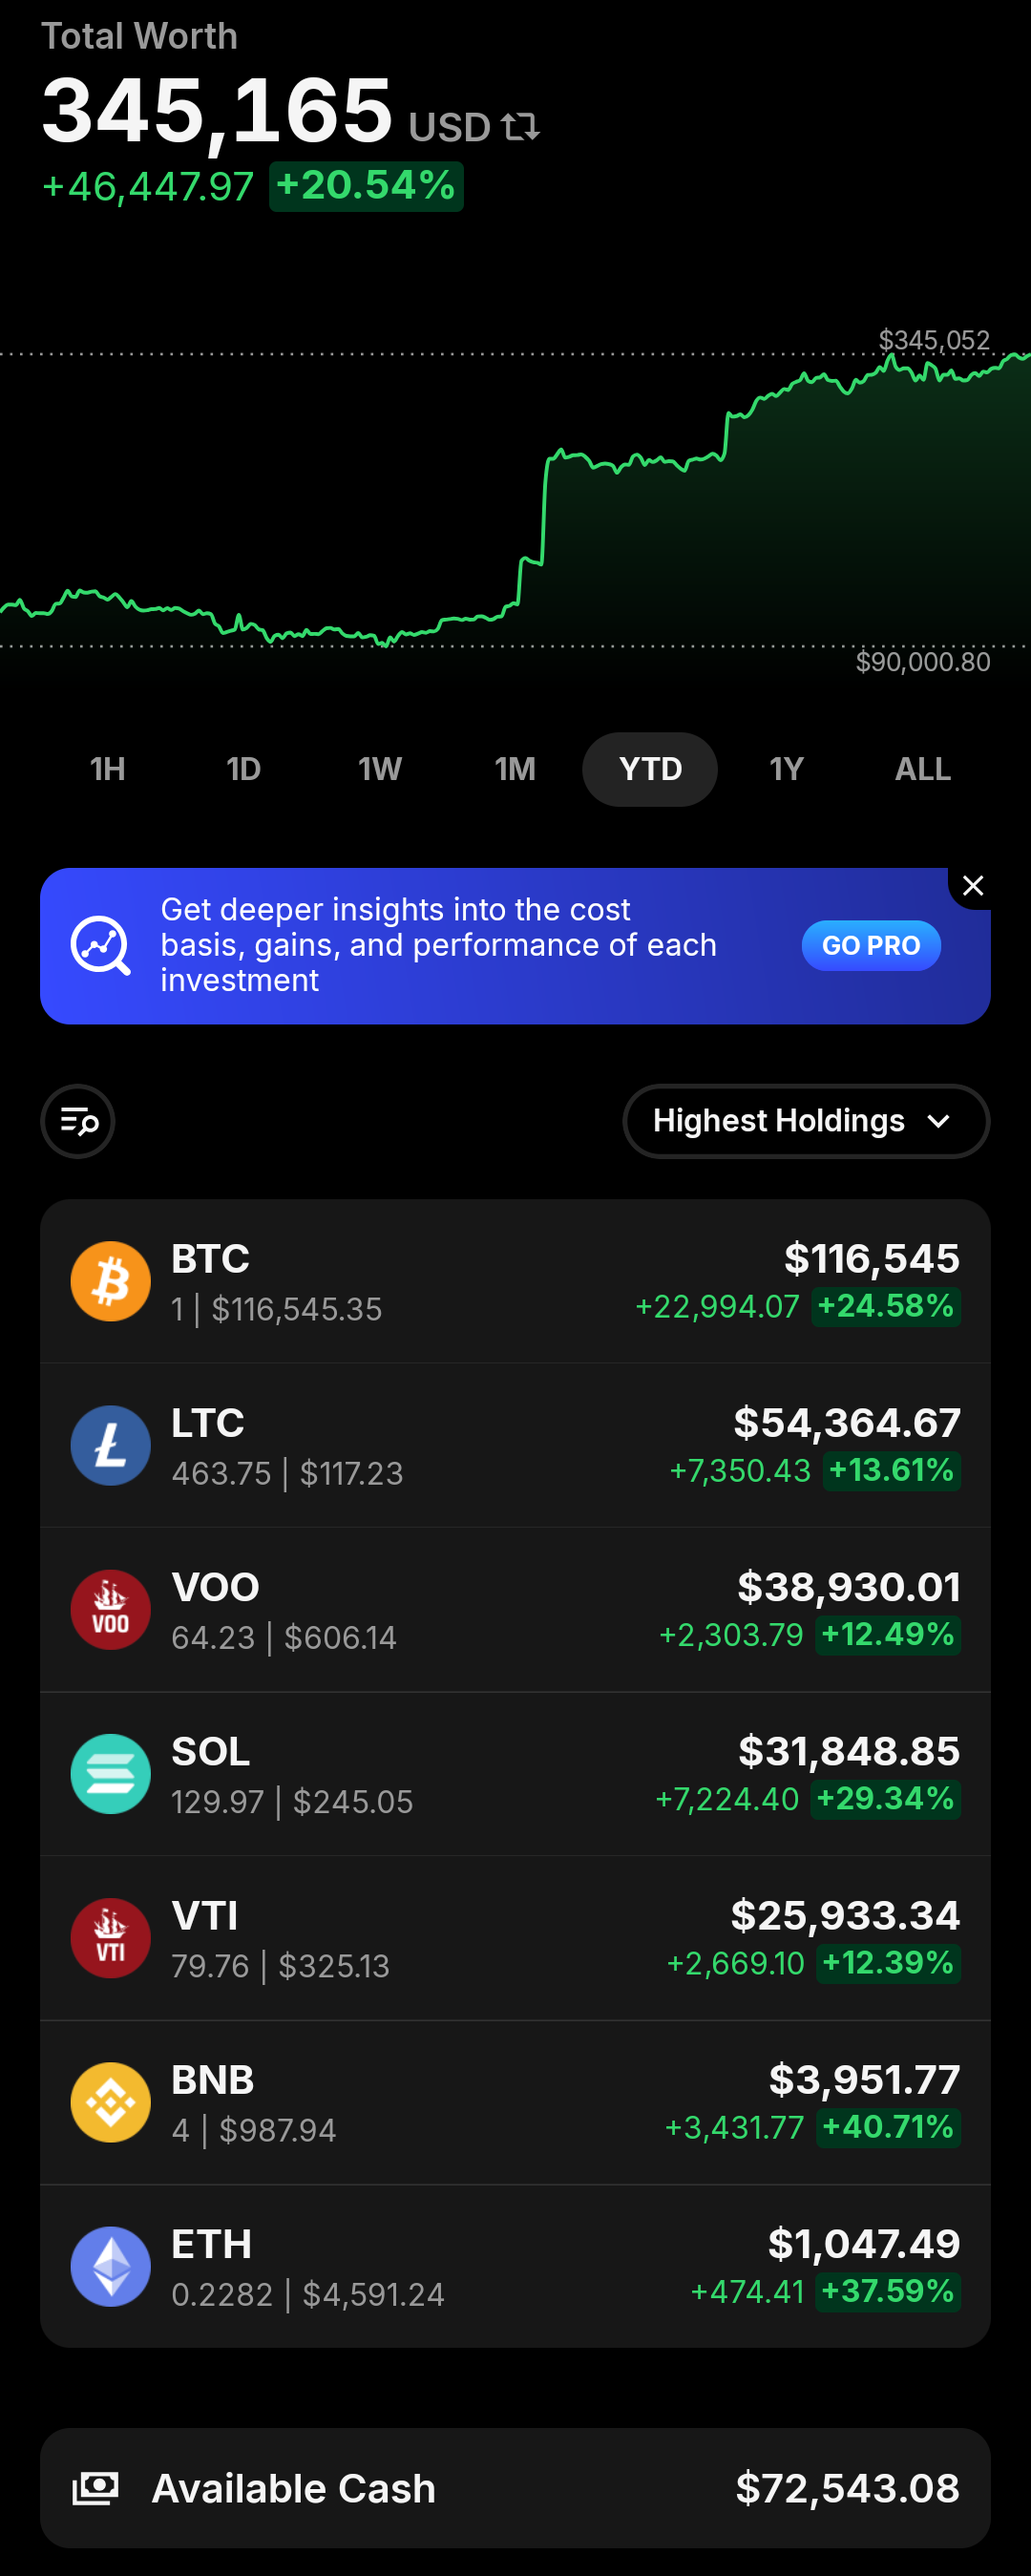Select the YTD time range tab
The image size is (1031, 2576).
click(650, 769)
